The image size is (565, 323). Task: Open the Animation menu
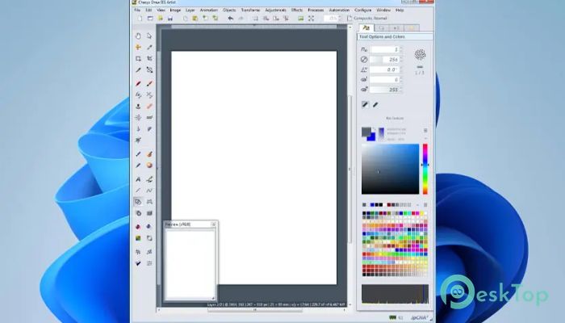(208, 10)
